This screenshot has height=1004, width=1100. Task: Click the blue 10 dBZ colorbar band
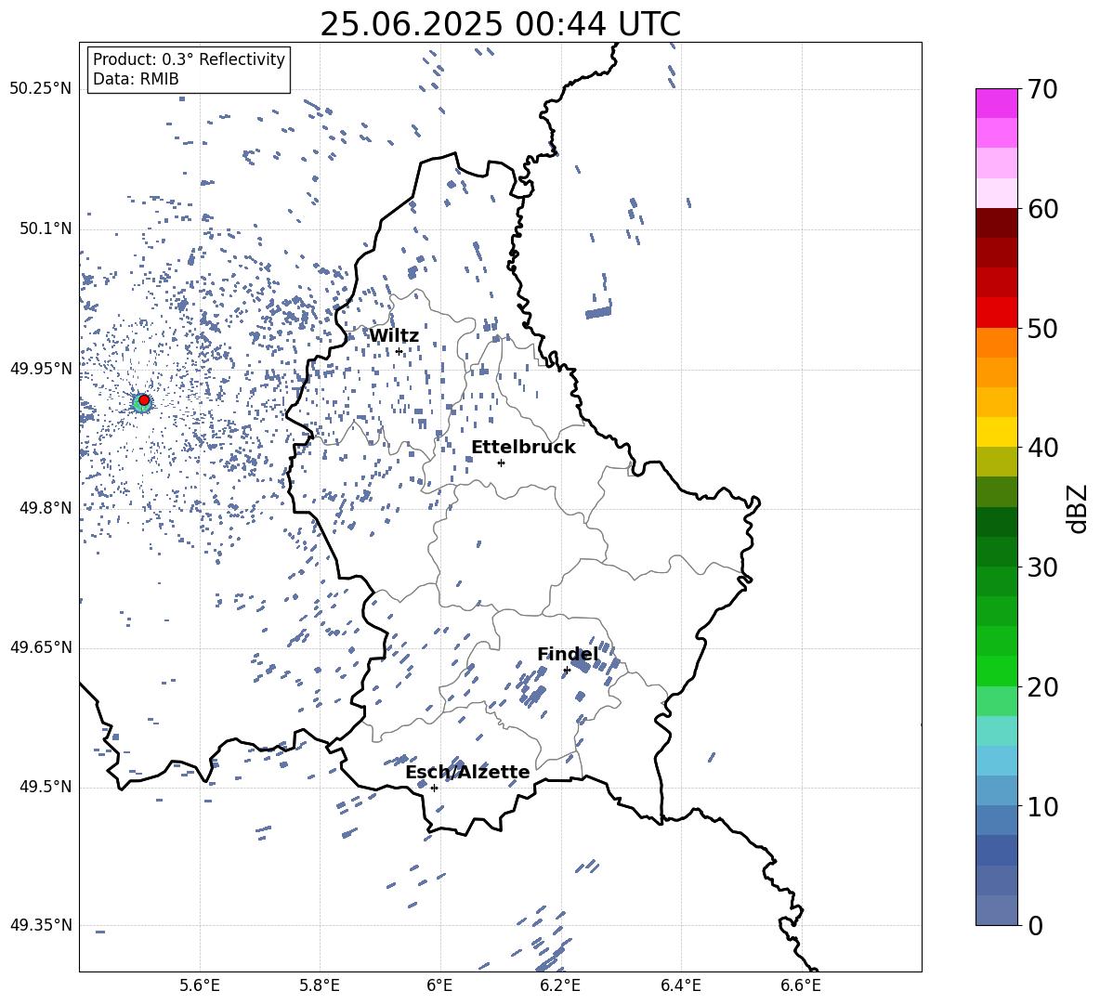point(996,790)
